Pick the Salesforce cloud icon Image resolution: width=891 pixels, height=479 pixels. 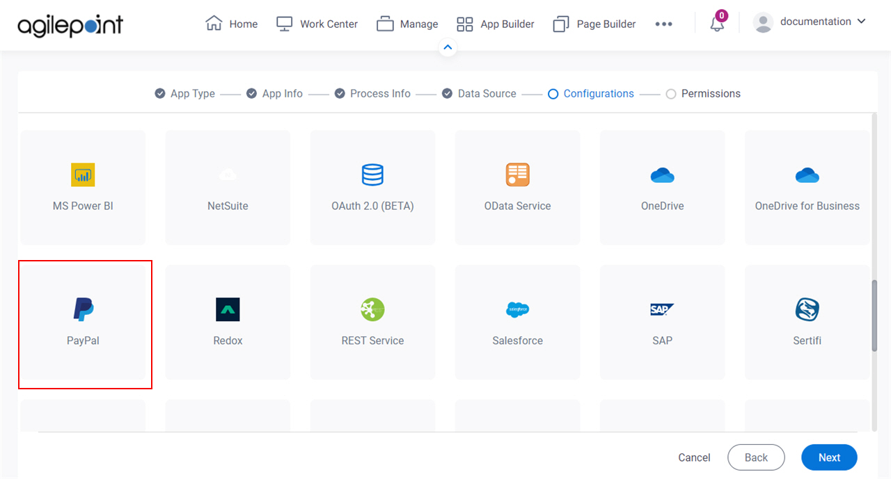pos(517,309)
